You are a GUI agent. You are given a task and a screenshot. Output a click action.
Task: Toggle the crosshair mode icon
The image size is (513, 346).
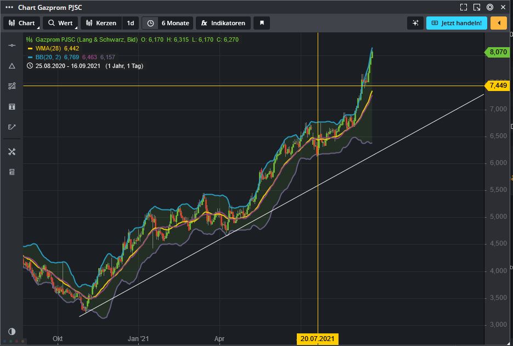415,23
